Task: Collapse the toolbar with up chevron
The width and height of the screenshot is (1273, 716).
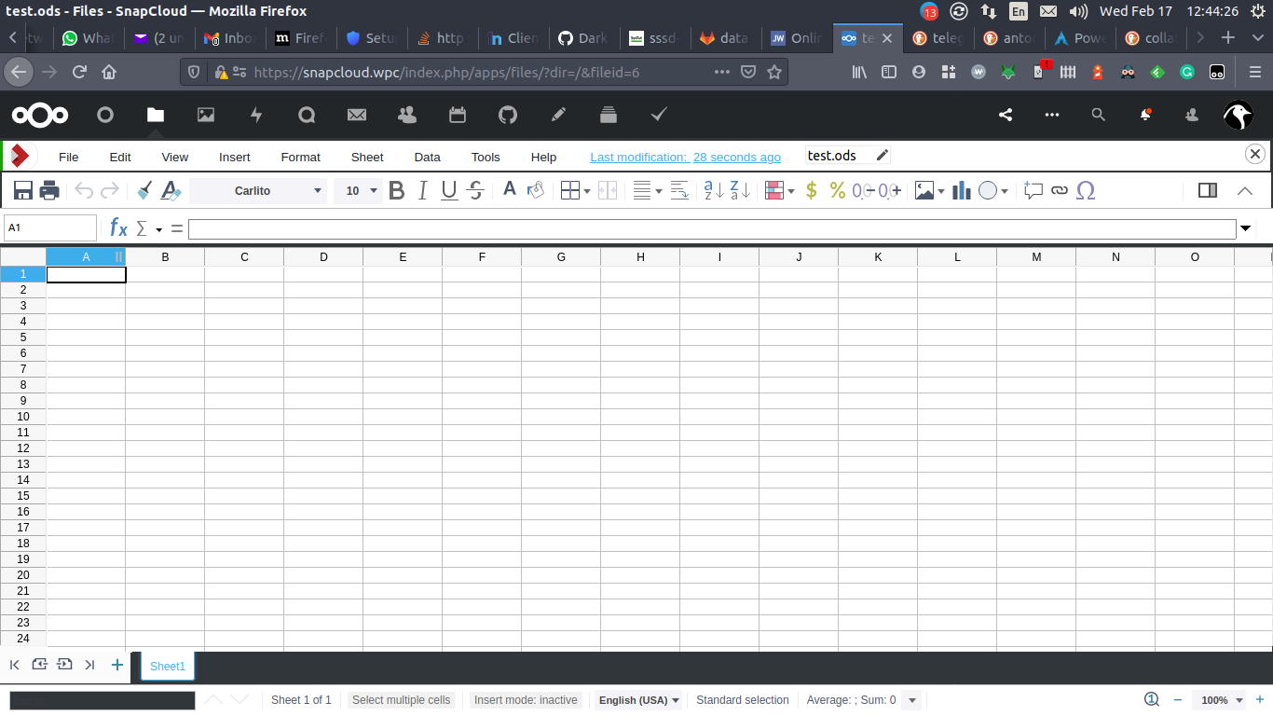Action: tap(1245, 191)
